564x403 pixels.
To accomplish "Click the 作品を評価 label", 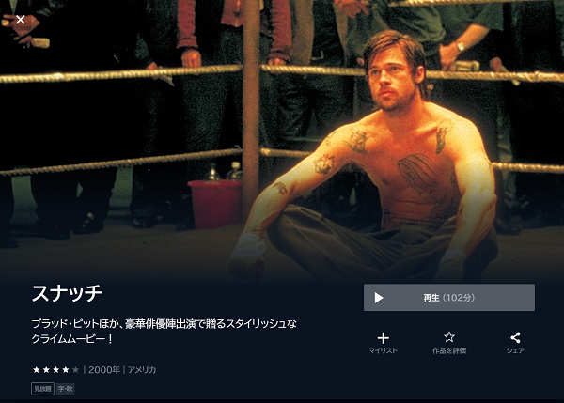I will [x=449, y=350].
